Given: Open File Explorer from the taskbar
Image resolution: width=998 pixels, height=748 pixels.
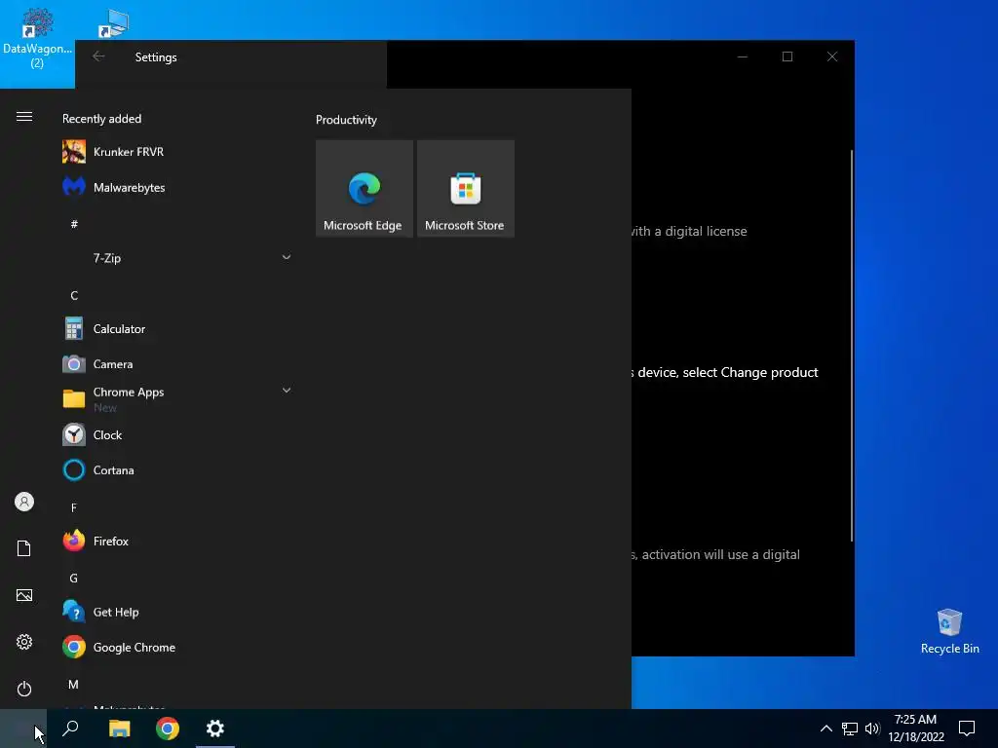Looking at the screenshot, I should (x=119, y=729).
